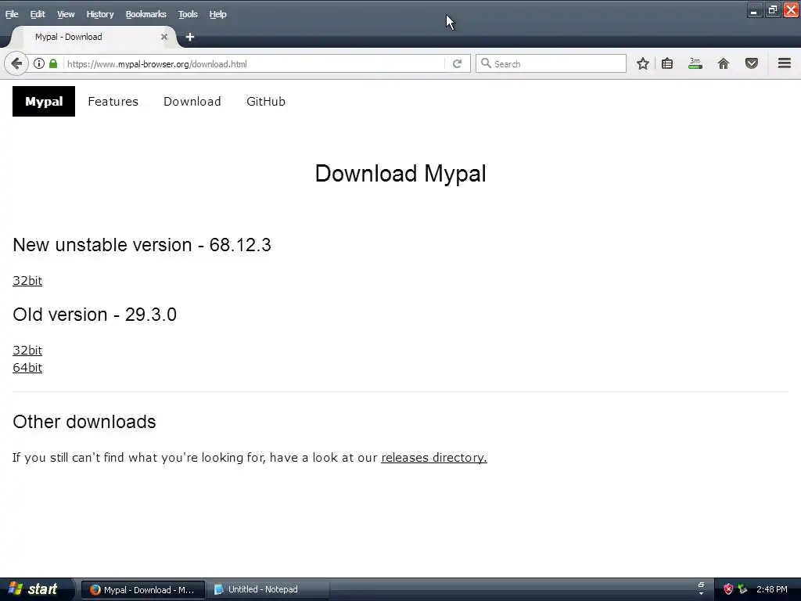
Task: Open the releases directory link
Action: coord(433,457)
